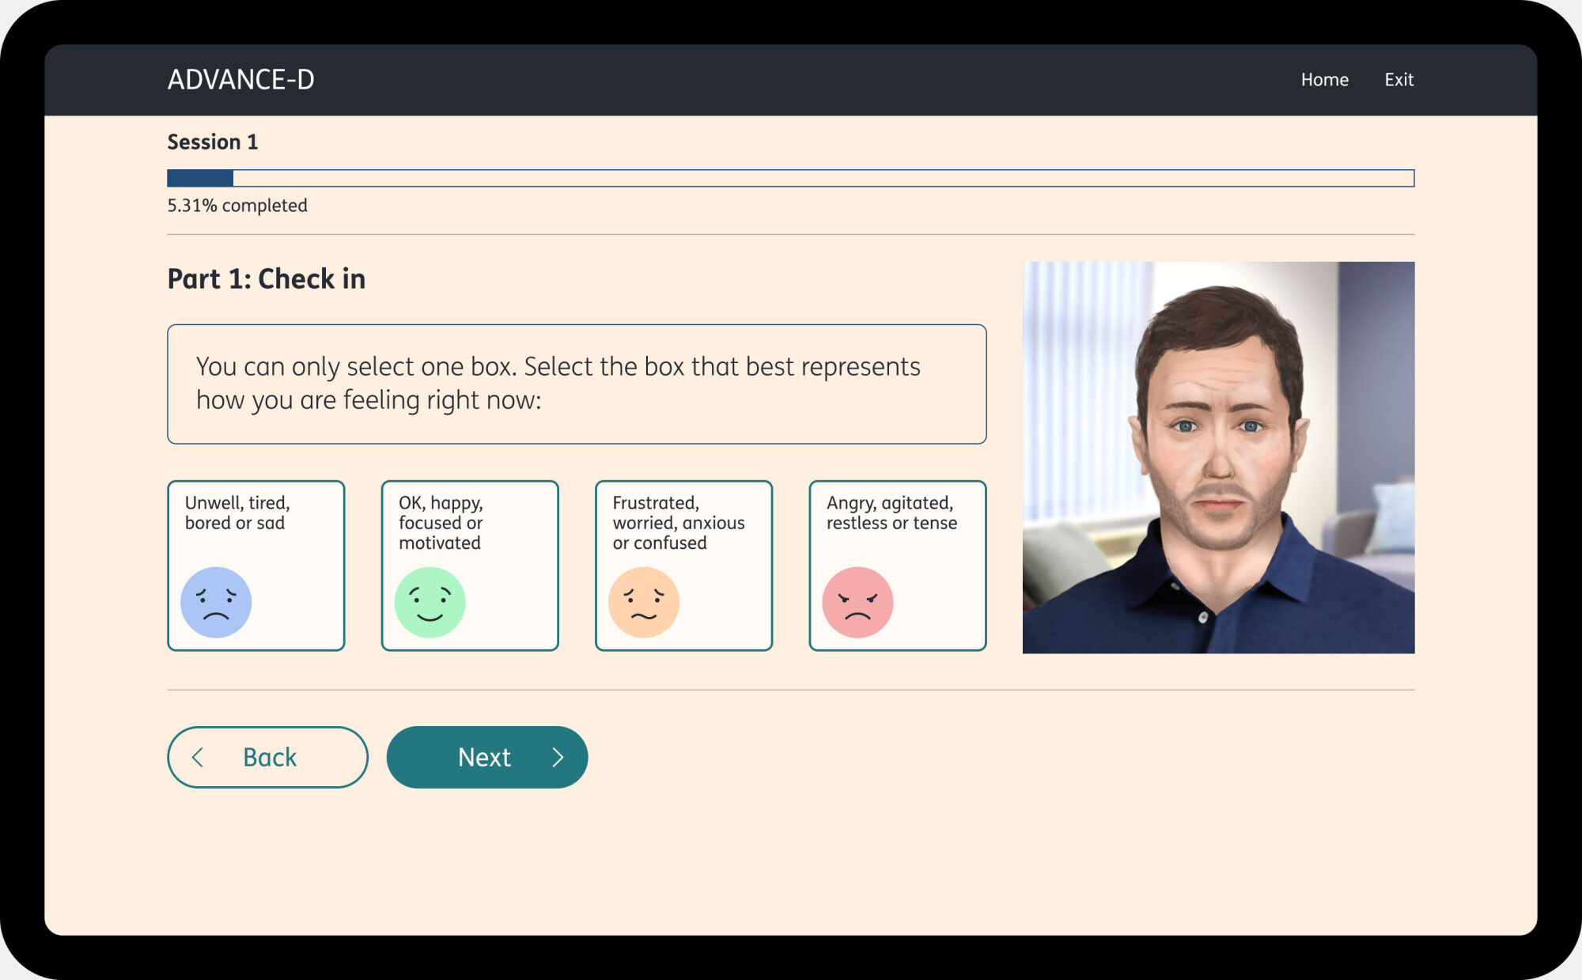Click the "You can only select one box" instruction

point(577,384)
